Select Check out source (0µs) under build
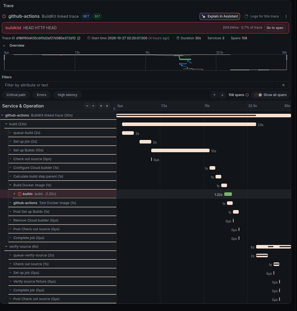Screen dimensions: 297x311 (x=62, y=159)
